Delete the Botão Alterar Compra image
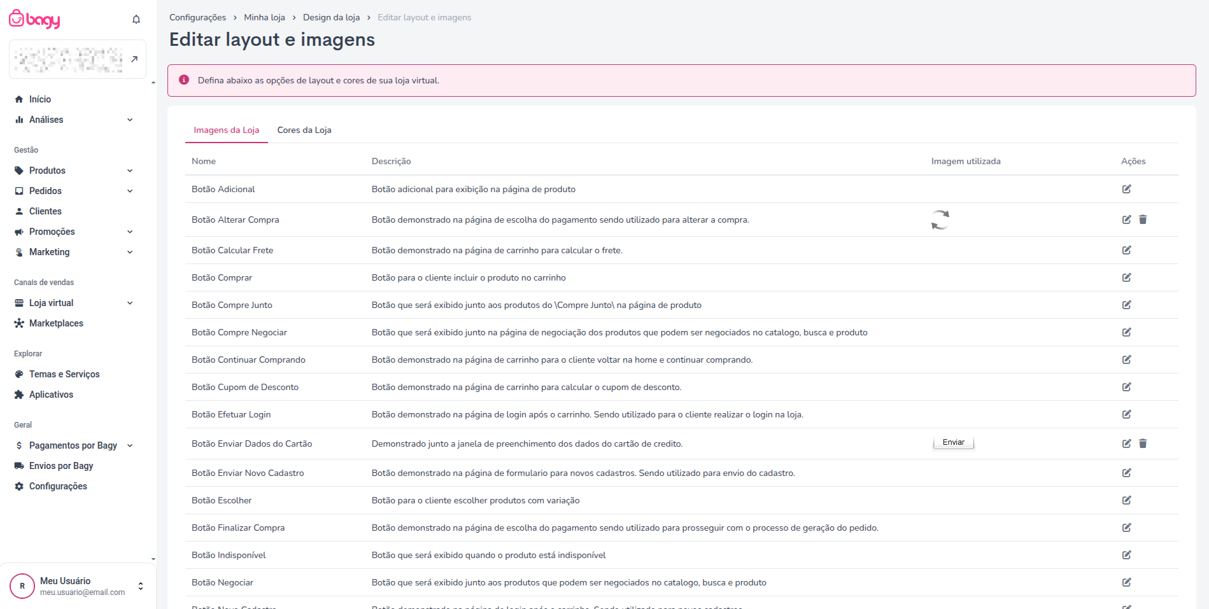This screenshot has height=609, width=1209. 1143,220
